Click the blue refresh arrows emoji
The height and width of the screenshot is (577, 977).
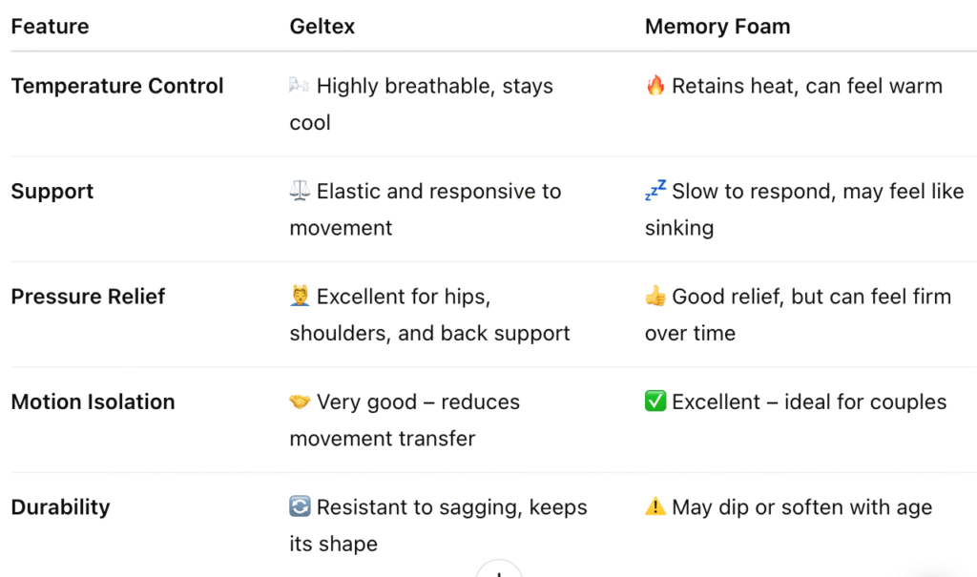coord(300,507)
